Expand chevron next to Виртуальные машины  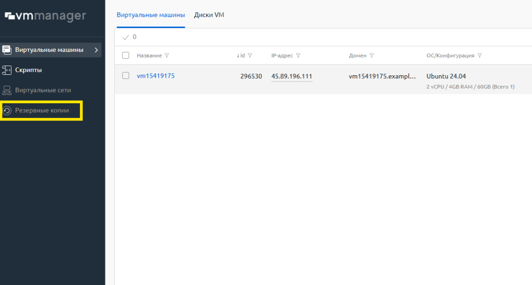(96, 50)
